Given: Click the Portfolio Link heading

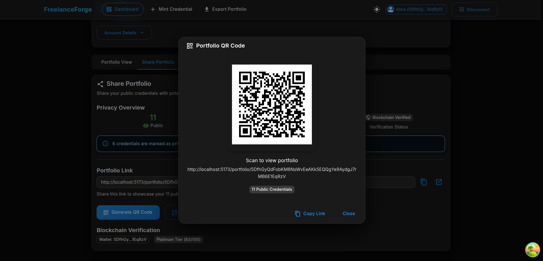Looking at the screenshot, I should coord(115,170).
